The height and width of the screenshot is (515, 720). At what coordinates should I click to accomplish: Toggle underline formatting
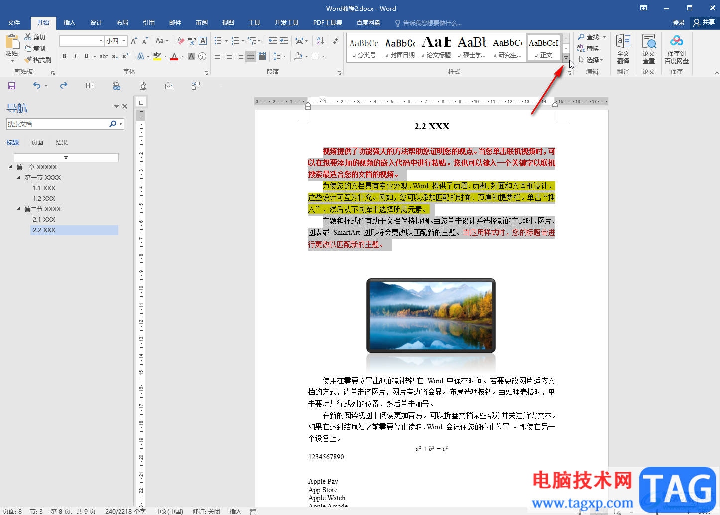point(86,56)
